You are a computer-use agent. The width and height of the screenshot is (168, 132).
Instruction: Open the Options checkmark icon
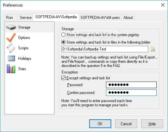(x=11, y=38)
